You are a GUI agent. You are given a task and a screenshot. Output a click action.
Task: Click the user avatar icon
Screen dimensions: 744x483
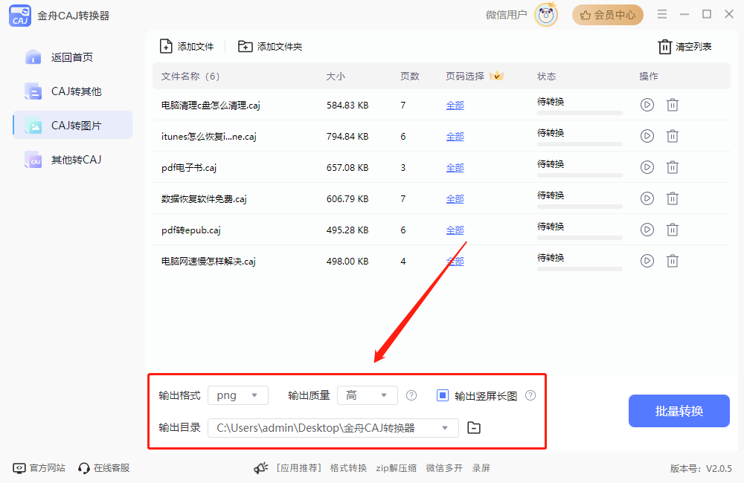546,15
